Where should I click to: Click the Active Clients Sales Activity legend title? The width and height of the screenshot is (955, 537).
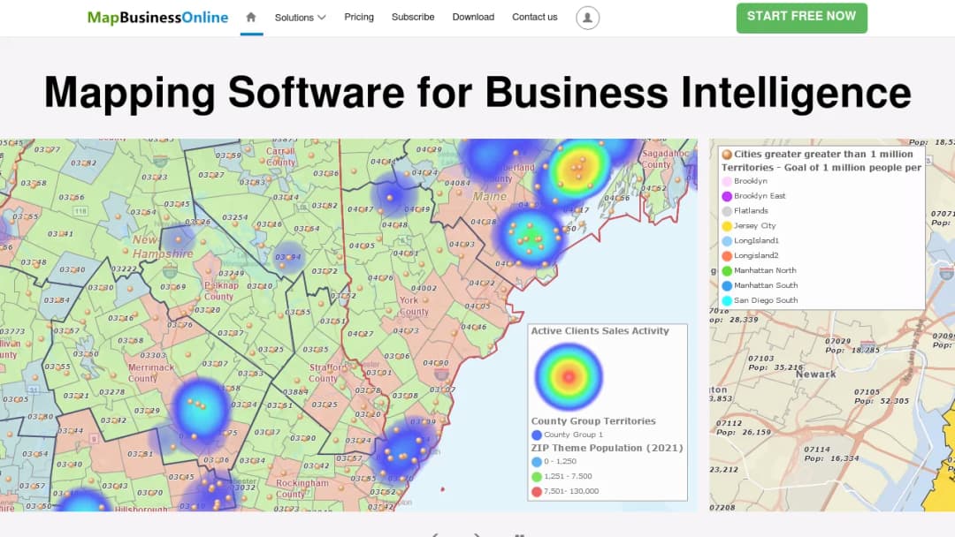600,331
